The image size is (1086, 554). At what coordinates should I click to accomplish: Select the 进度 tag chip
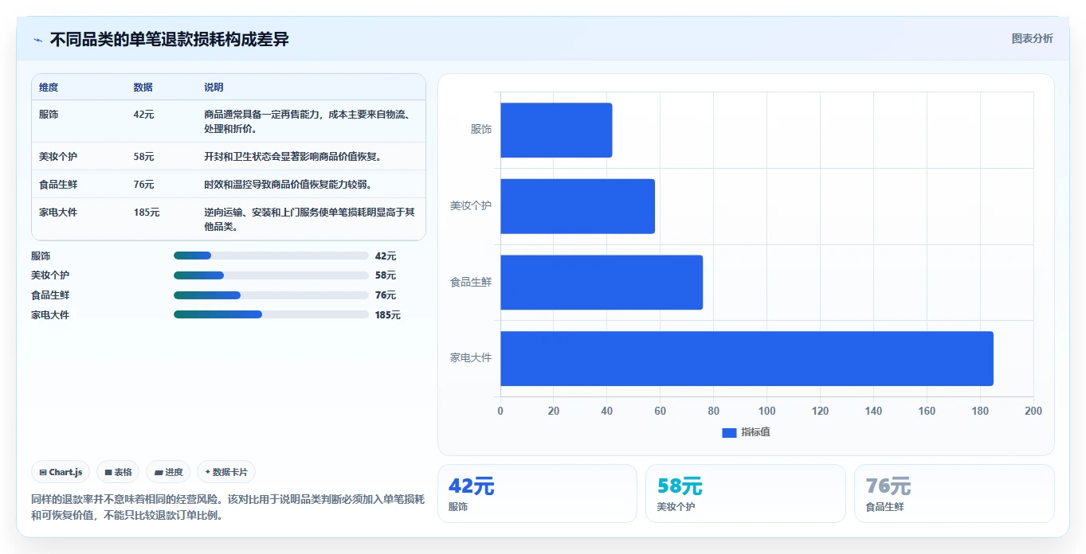(x=168, y=472)
